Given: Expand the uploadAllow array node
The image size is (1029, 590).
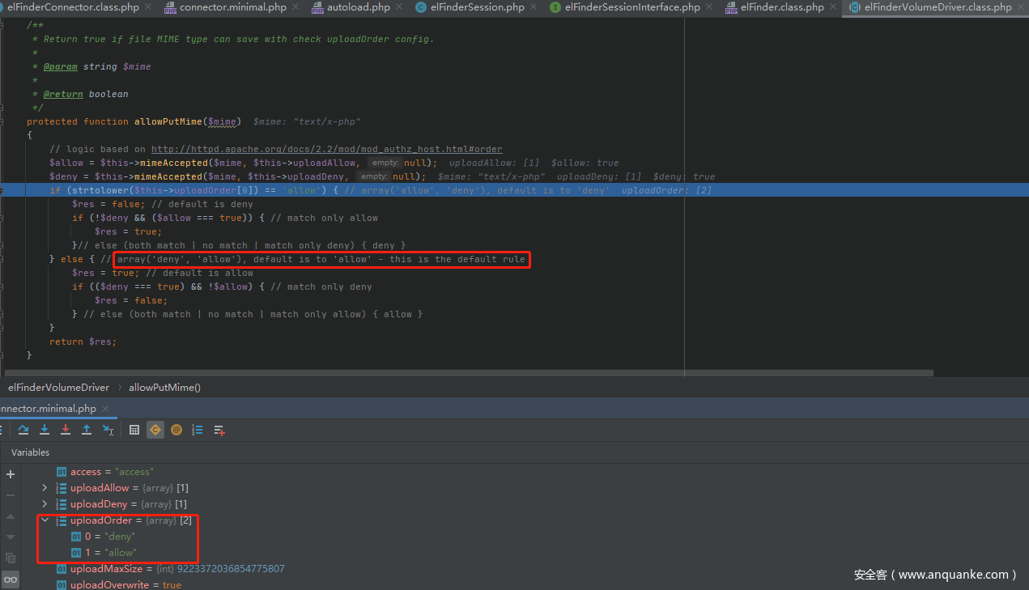Looking at the screenshot, I should tap(45, 488).
